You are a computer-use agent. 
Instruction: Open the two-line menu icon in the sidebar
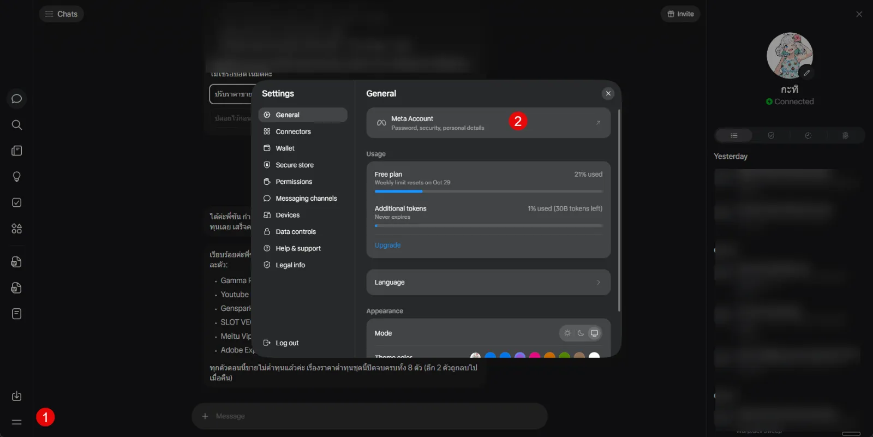pos(16,422)
